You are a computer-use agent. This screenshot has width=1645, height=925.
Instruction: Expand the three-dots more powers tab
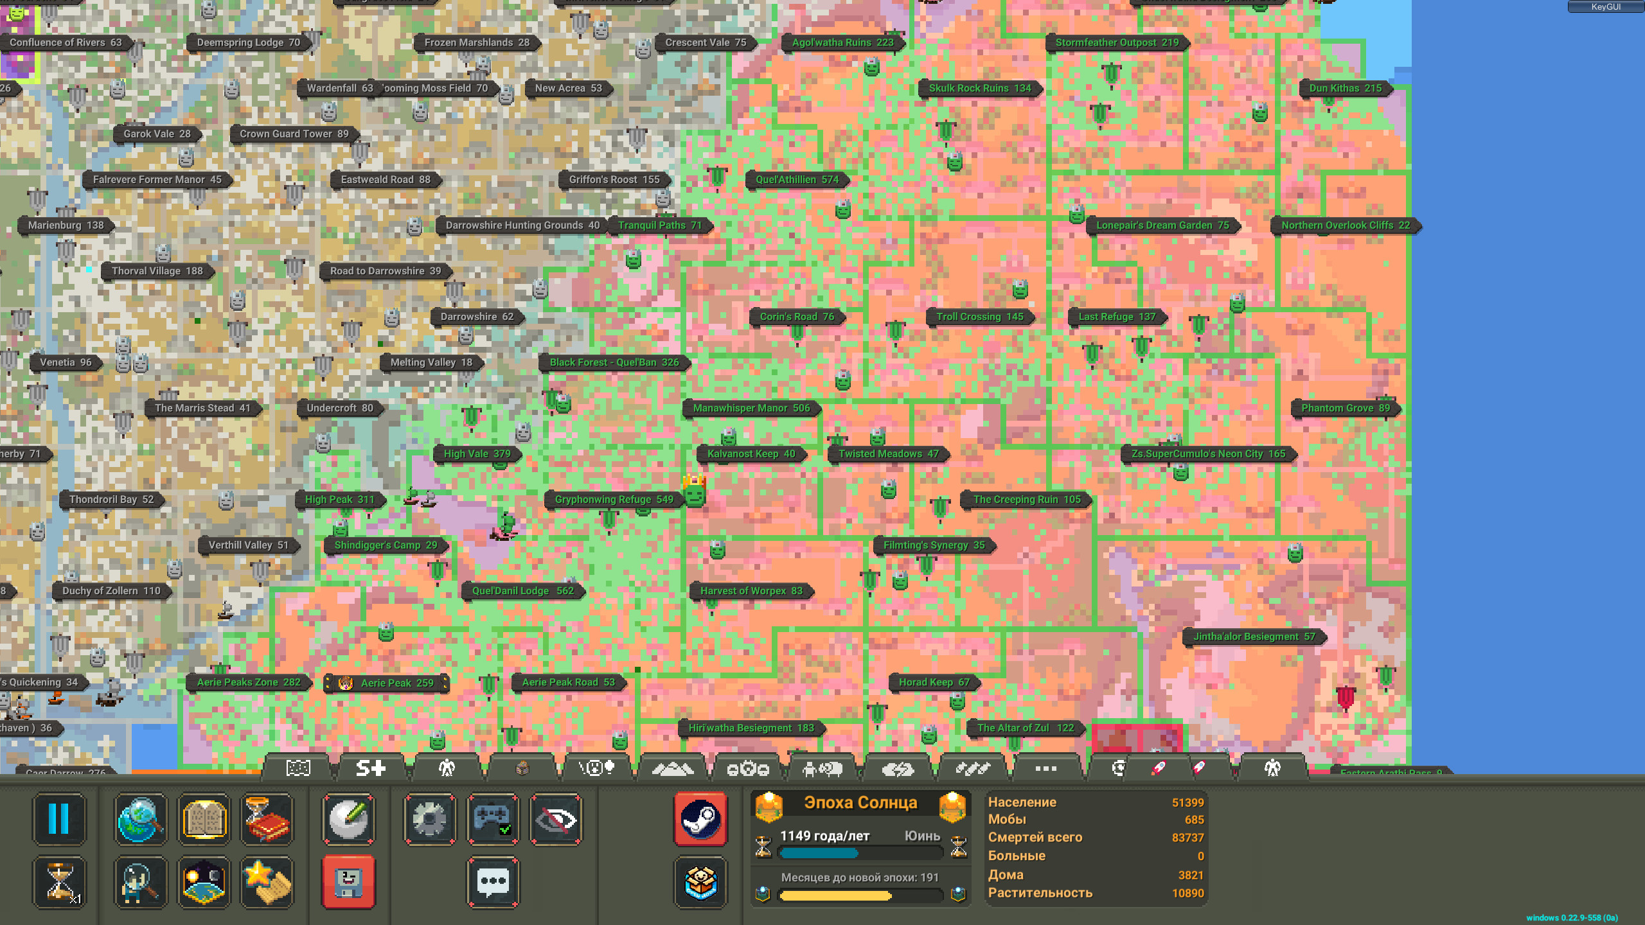(x=1045, y=768)
